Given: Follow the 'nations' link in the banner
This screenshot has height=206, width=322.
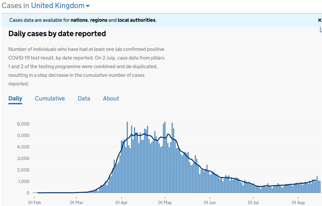Looking at the screenshot, I should pyautogui.click(x=79, y=20).
